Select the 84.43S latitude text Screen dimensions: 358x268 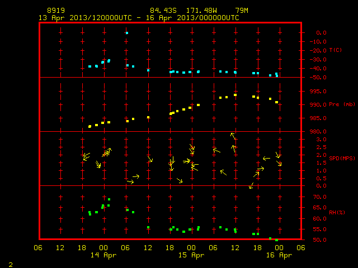coord(163,11)
